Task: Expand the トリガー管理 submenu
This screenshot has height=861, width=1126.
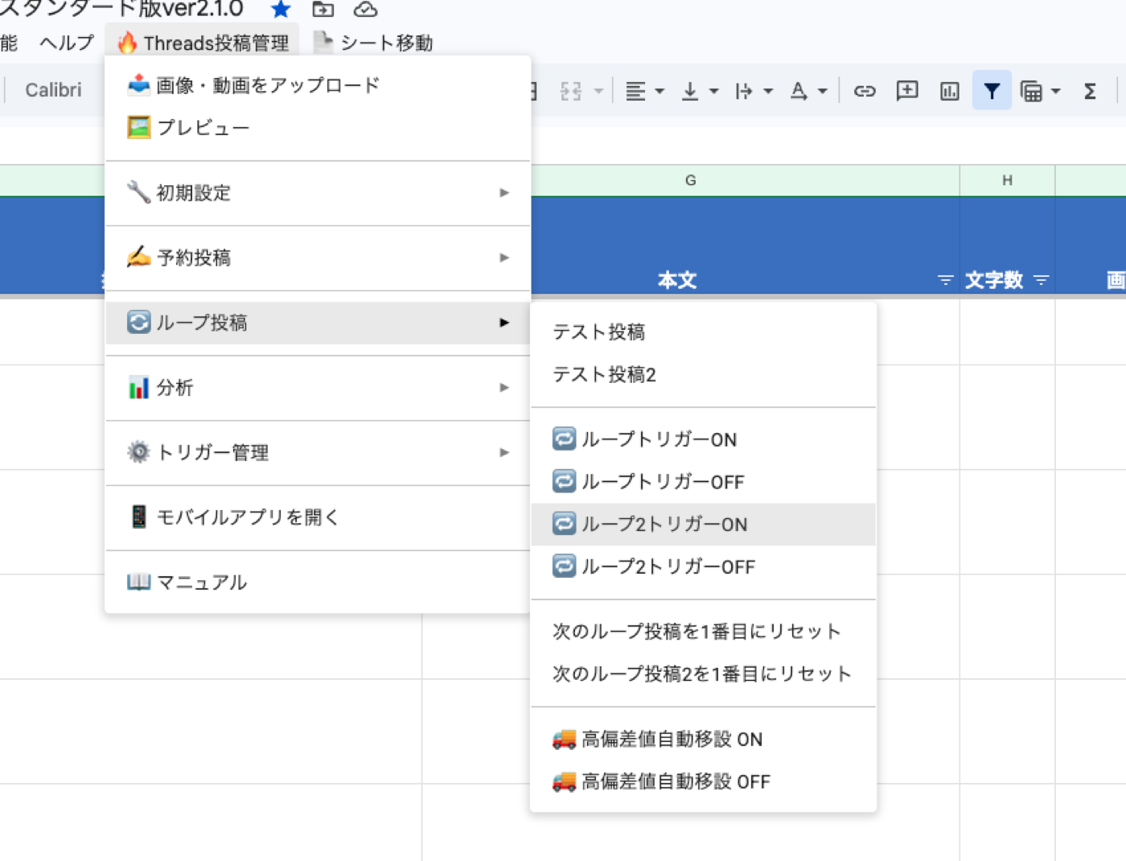Action: [318, 452]
